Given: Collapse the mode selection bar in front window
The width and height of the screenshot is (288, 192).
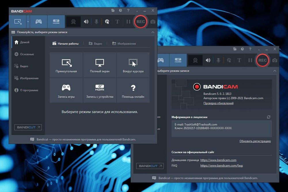Looking at the screenshot, I should click(153, 32).
